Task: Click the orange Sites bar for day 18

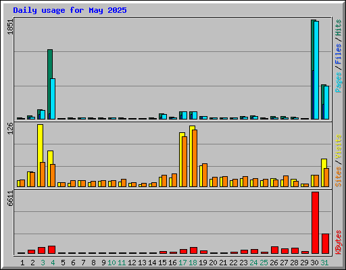Action: pos(195,158)
